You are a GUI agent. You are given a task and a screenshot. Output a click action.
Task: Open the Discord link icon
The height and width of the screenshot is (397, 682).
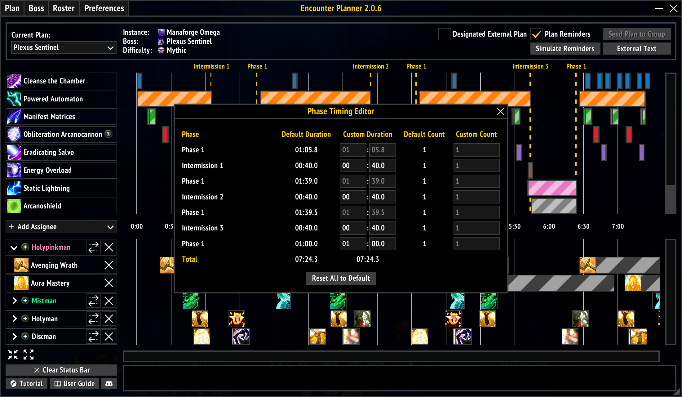[109, 384]
